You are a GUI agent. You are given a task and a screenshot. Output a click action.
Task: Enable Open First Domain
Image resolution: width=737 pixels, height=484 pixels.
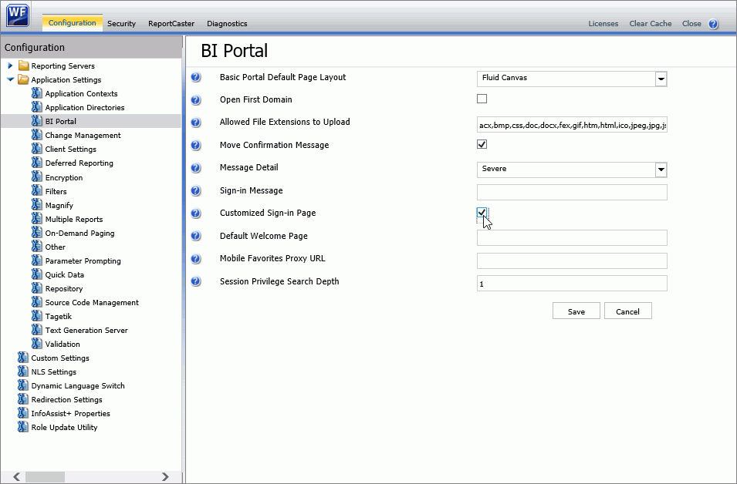pyautogui.click(x=482, y=99)
